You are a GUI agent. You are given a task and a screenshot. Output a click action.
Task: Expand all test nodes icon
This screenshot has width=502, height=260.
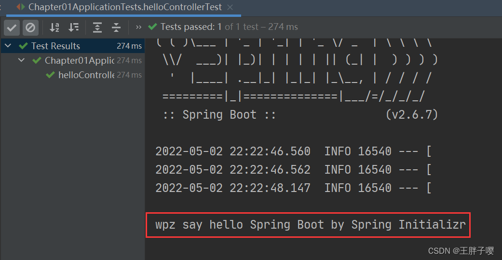97,27
